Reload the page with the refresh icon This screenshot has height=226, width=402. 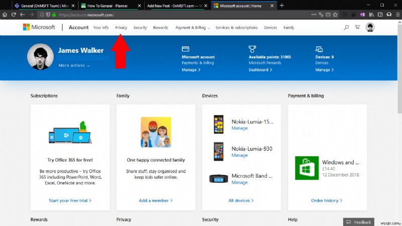click(14, 15)
